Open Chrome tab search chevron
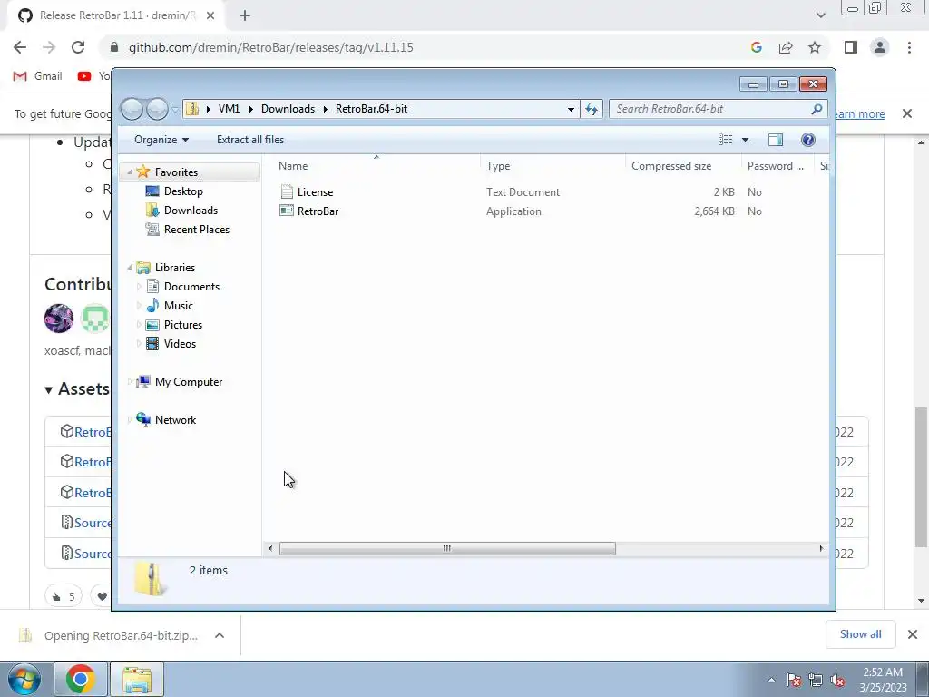This screenshot has height=697, width=929. pos(820,15)
